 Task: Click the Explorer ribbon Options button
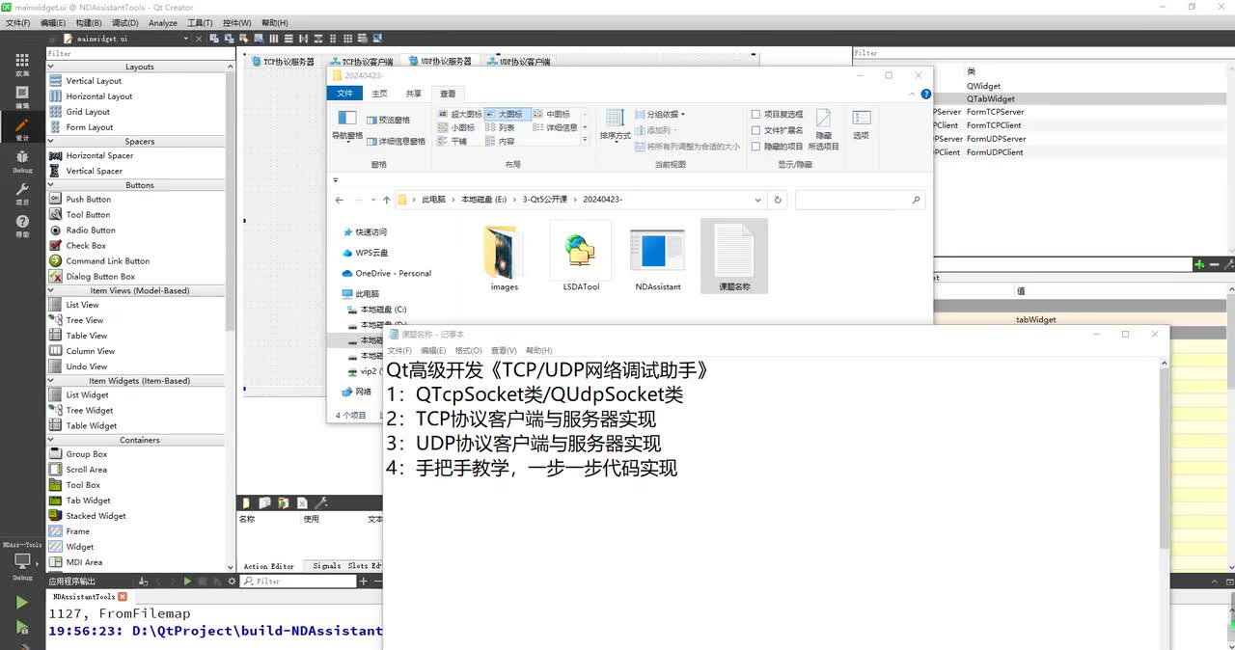coord(861,123)
